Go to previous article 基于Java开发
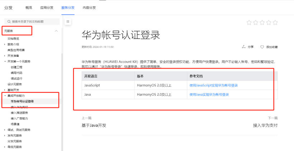This screenshot has height=151, width=294. [x=94, y=125]
